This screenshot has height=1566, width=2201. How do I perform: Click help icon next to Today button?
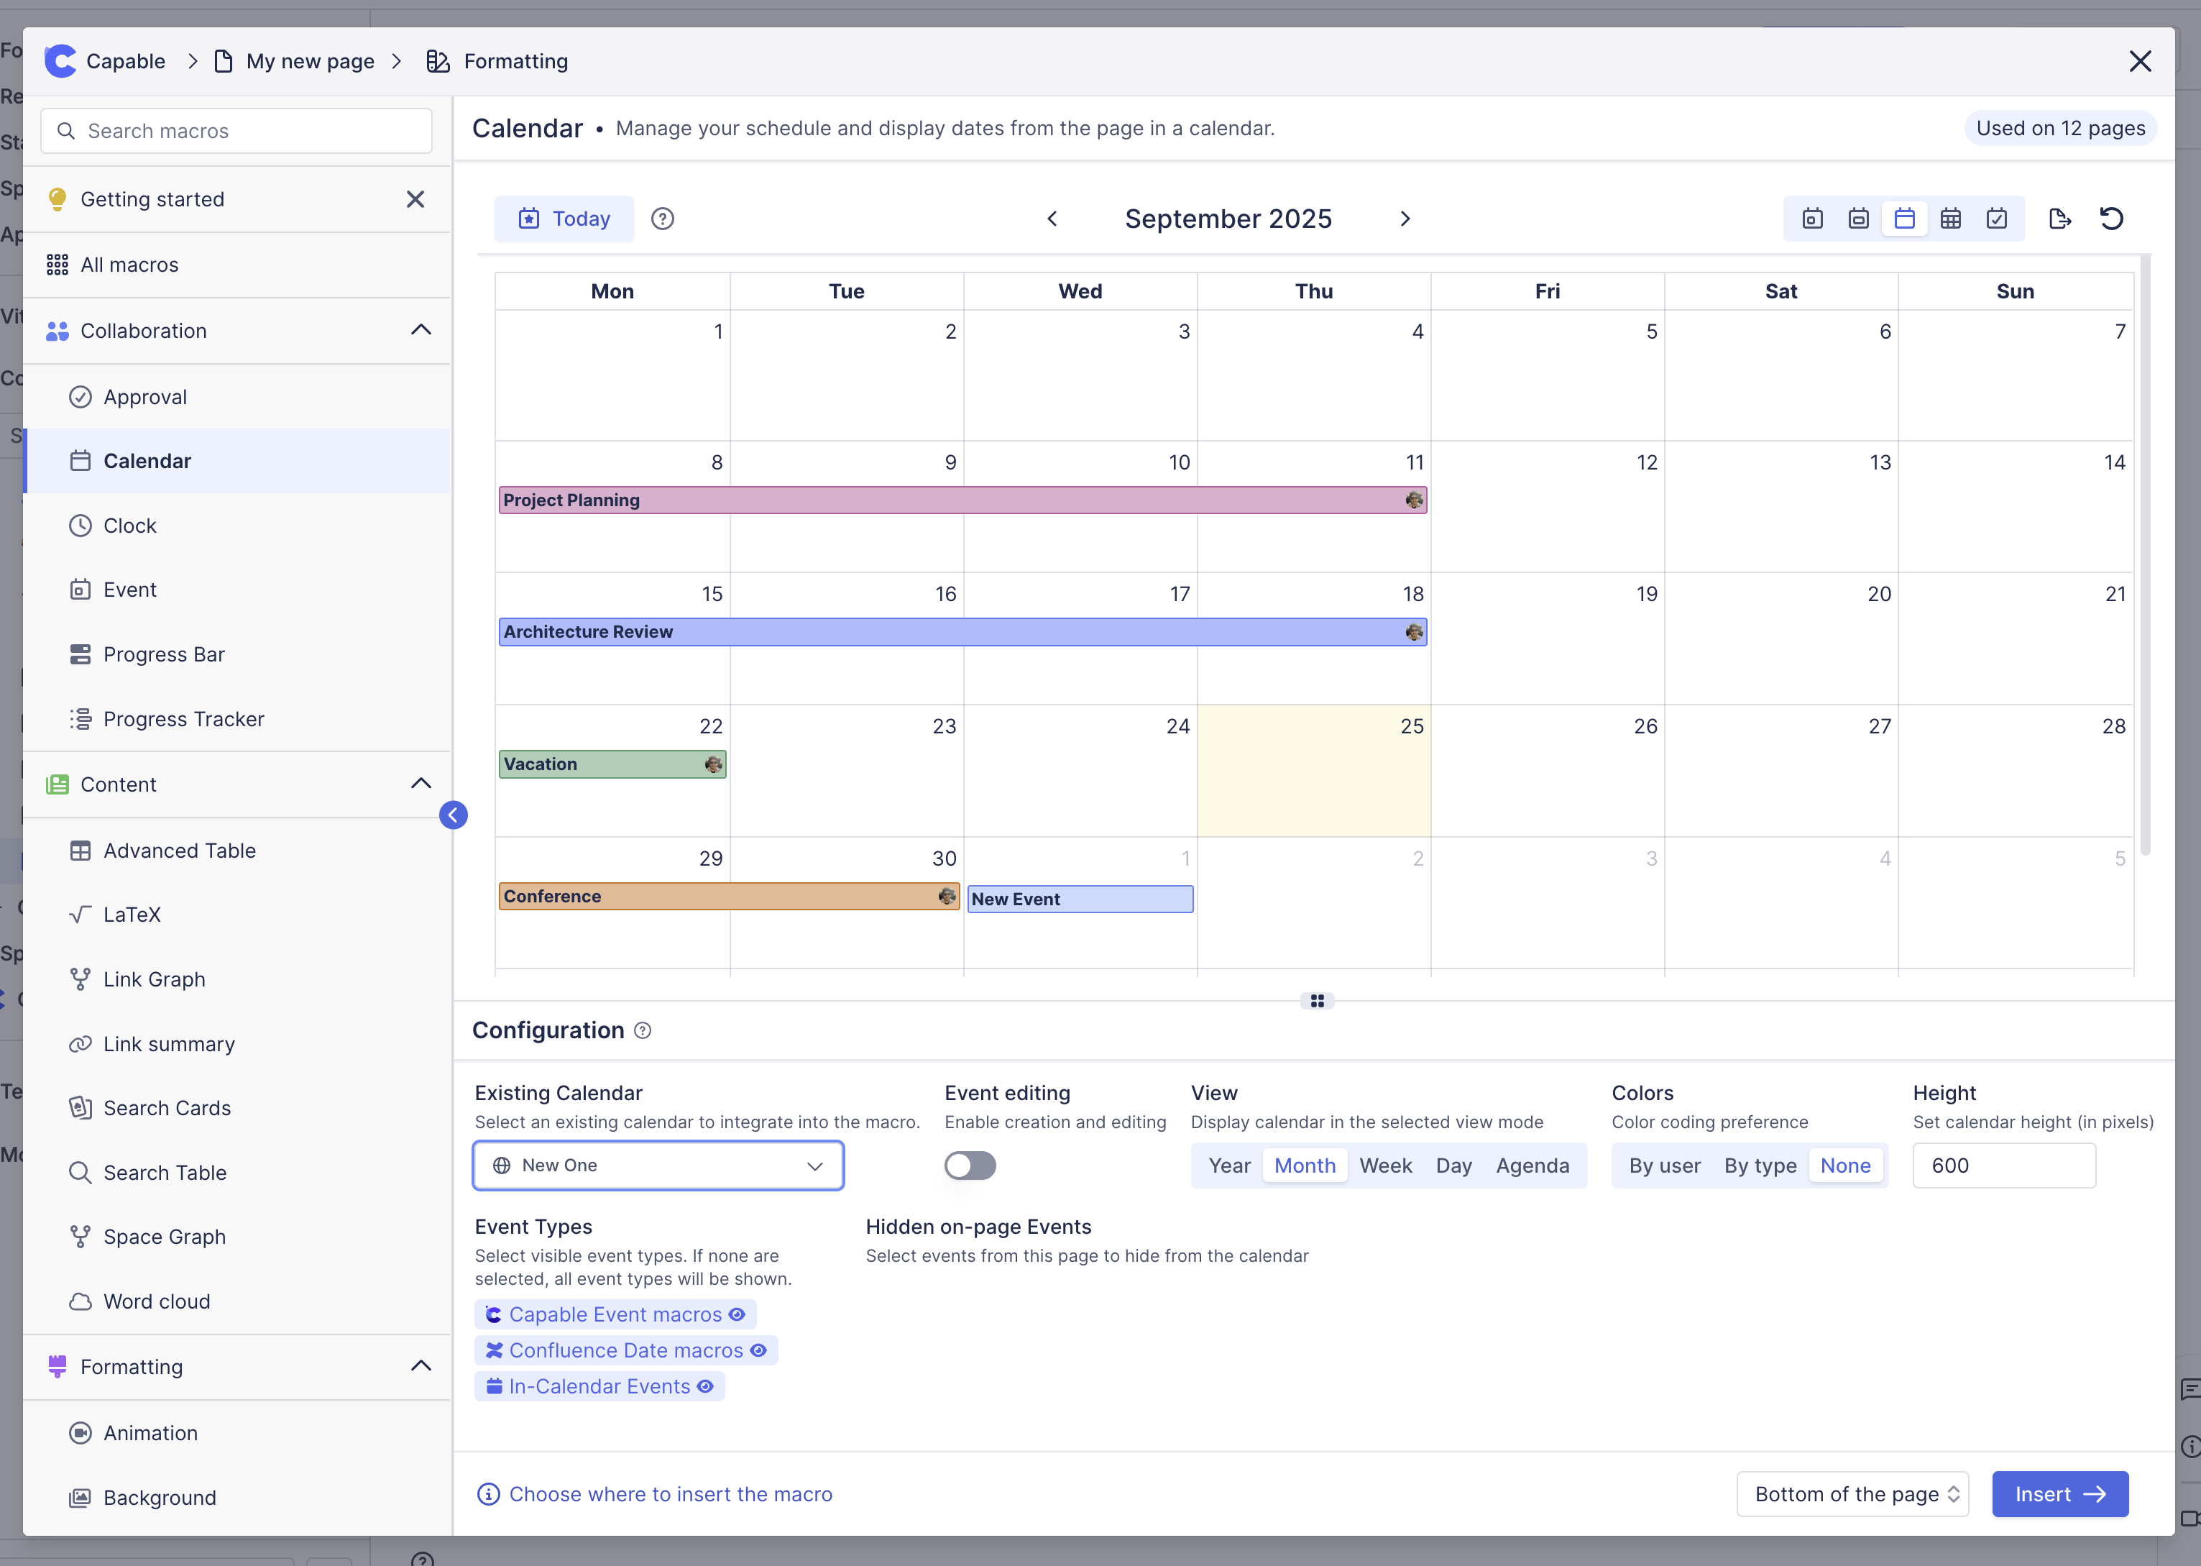point(662,219)
